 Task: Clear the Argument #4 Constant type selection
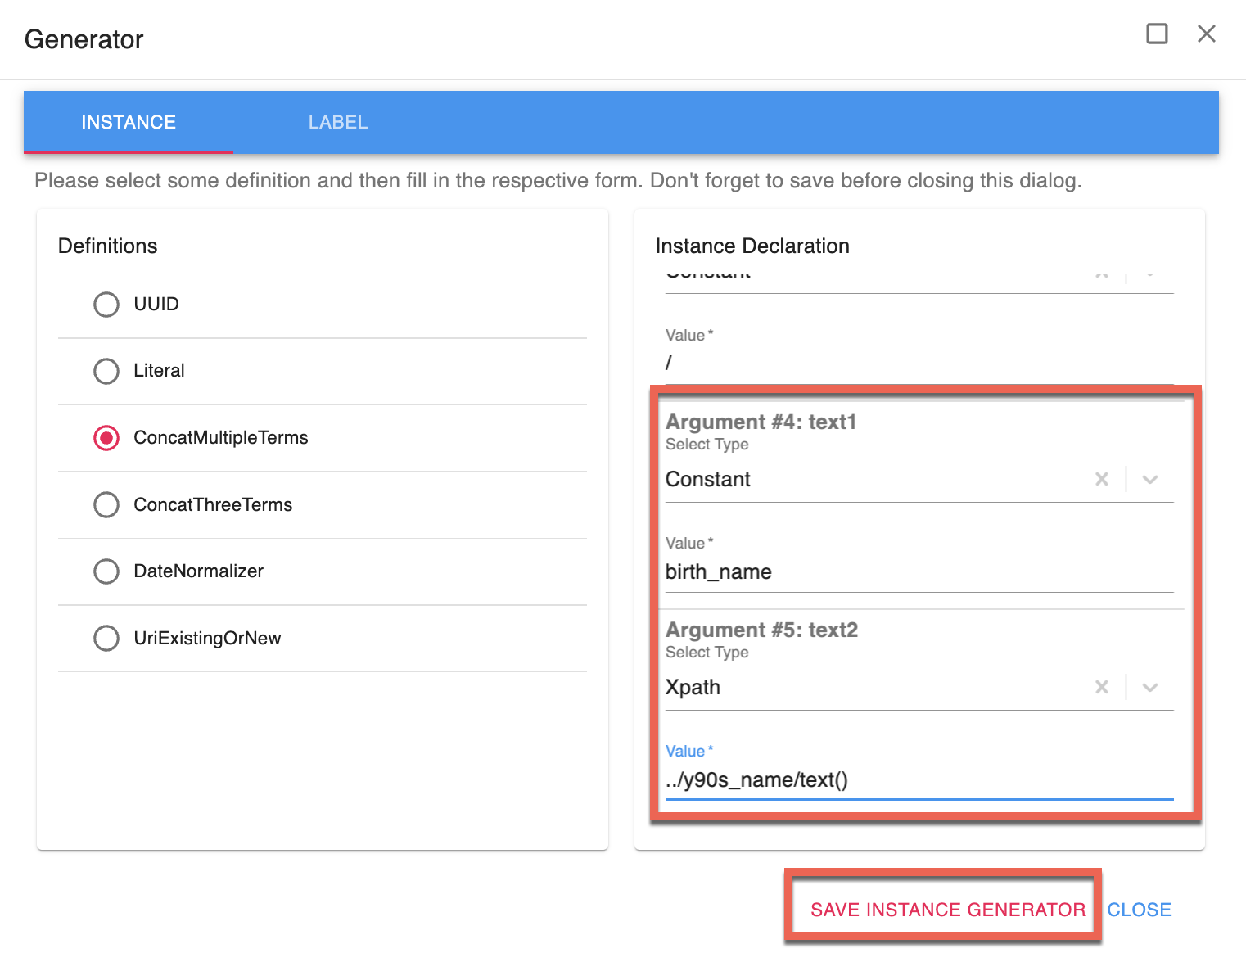point(1102,479)
